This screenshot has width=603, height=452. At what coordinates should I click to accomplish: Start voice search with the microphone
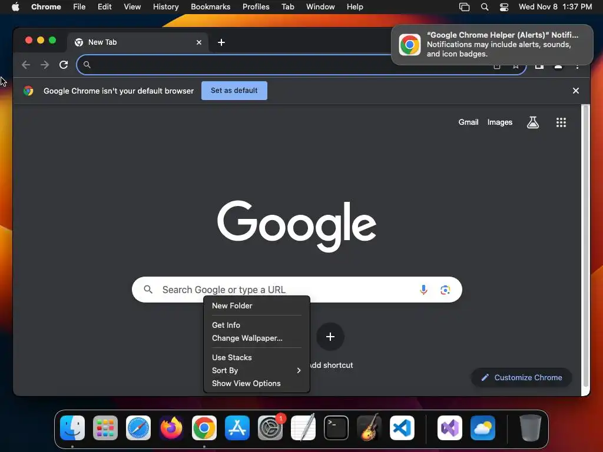(423, 290)
